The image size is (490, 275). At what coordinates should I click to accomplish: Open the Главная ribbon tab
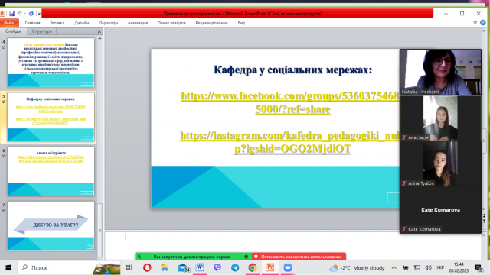pos(32,23)
